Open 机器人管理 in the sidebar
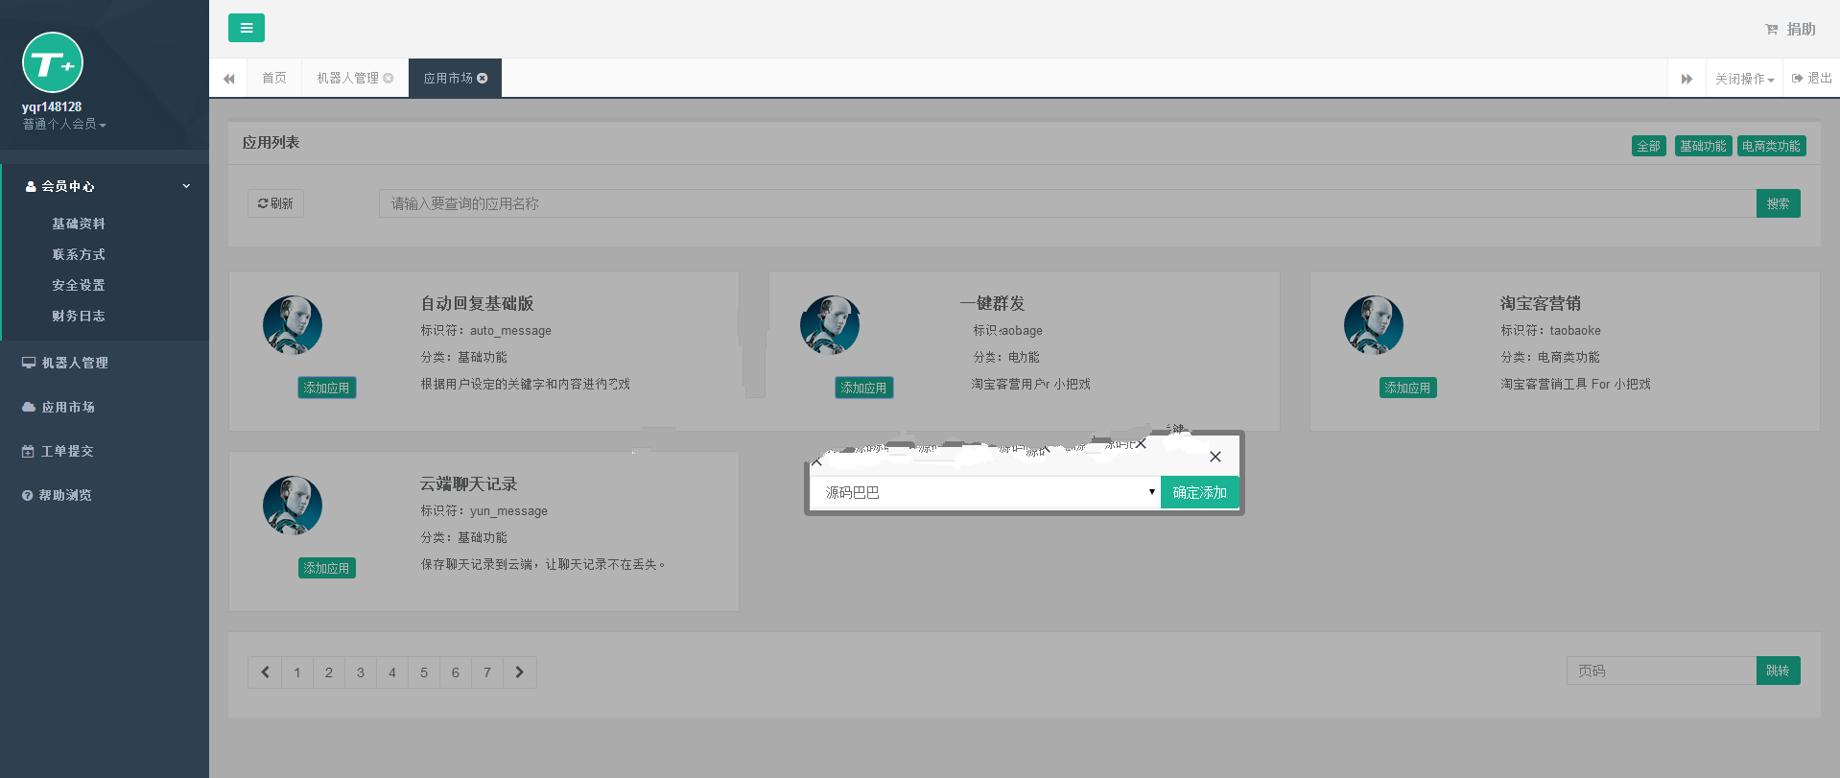This screenshot has width=1840, height=778. (75, 363)
